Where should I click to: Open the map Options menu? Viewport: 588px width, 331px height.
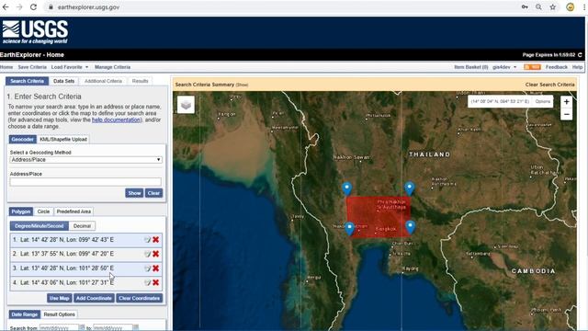543,101
